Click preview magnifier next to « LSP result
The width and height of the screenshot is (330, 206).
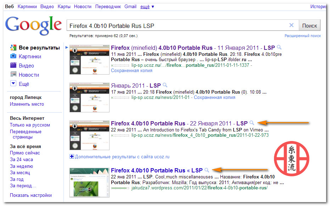click(x=207, y=170)
